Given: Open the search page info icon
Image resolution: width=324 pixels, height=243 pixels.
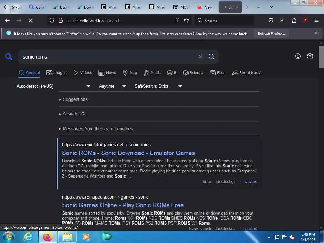Looking at the screenshot, I should pyautogui.click(x=298, y=56).
